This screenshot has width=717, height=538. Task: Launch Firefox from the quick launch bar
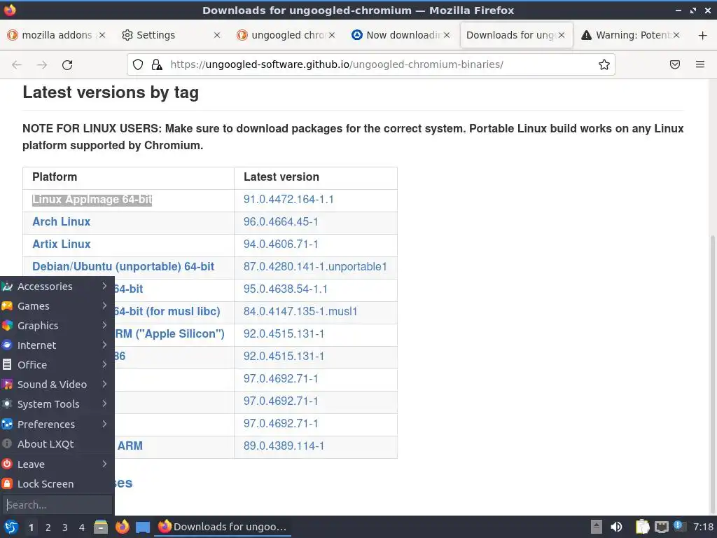click(x=122, y=527)
